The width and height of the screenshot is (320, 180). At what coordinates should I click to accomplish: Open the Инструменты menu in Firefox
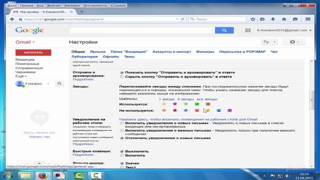[95, 5]
